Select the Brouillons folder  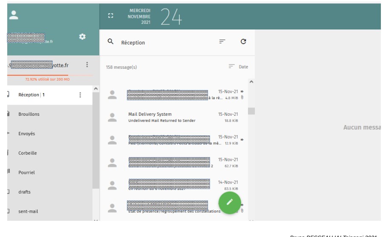pos(29,114)
